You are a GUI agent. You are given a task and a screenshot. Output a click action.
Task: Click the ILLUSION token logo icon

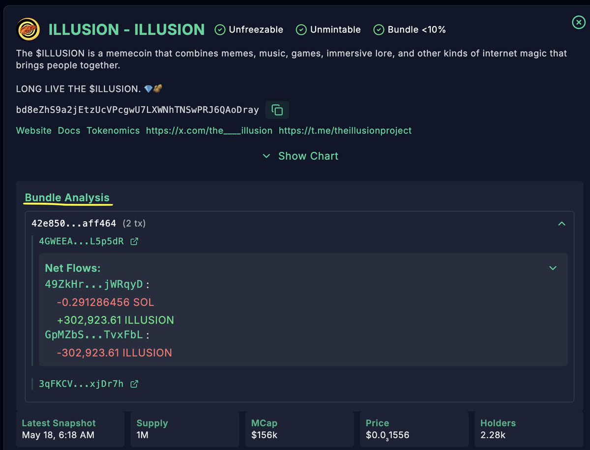tap(29, 30)
